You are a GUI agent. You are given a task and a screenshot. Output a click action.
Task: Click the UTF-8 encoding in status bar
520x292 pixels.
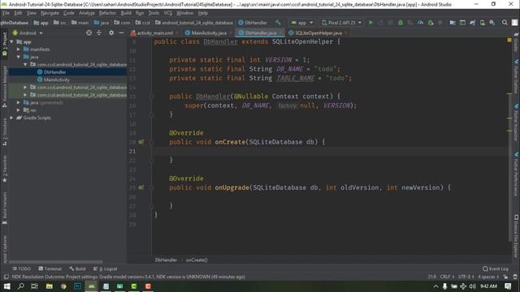[x=466, y=277]
